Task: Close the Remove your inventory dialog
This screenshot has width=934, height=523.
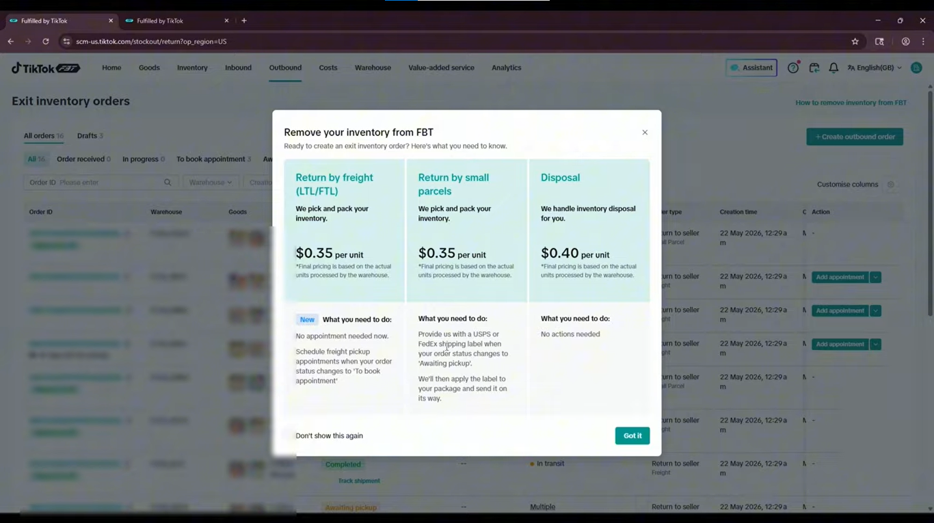Action: click(x=645, y=133)
